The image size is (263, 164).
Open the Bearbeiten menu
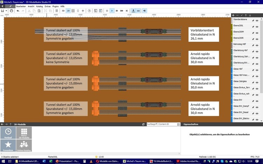[x=21, y=6]
